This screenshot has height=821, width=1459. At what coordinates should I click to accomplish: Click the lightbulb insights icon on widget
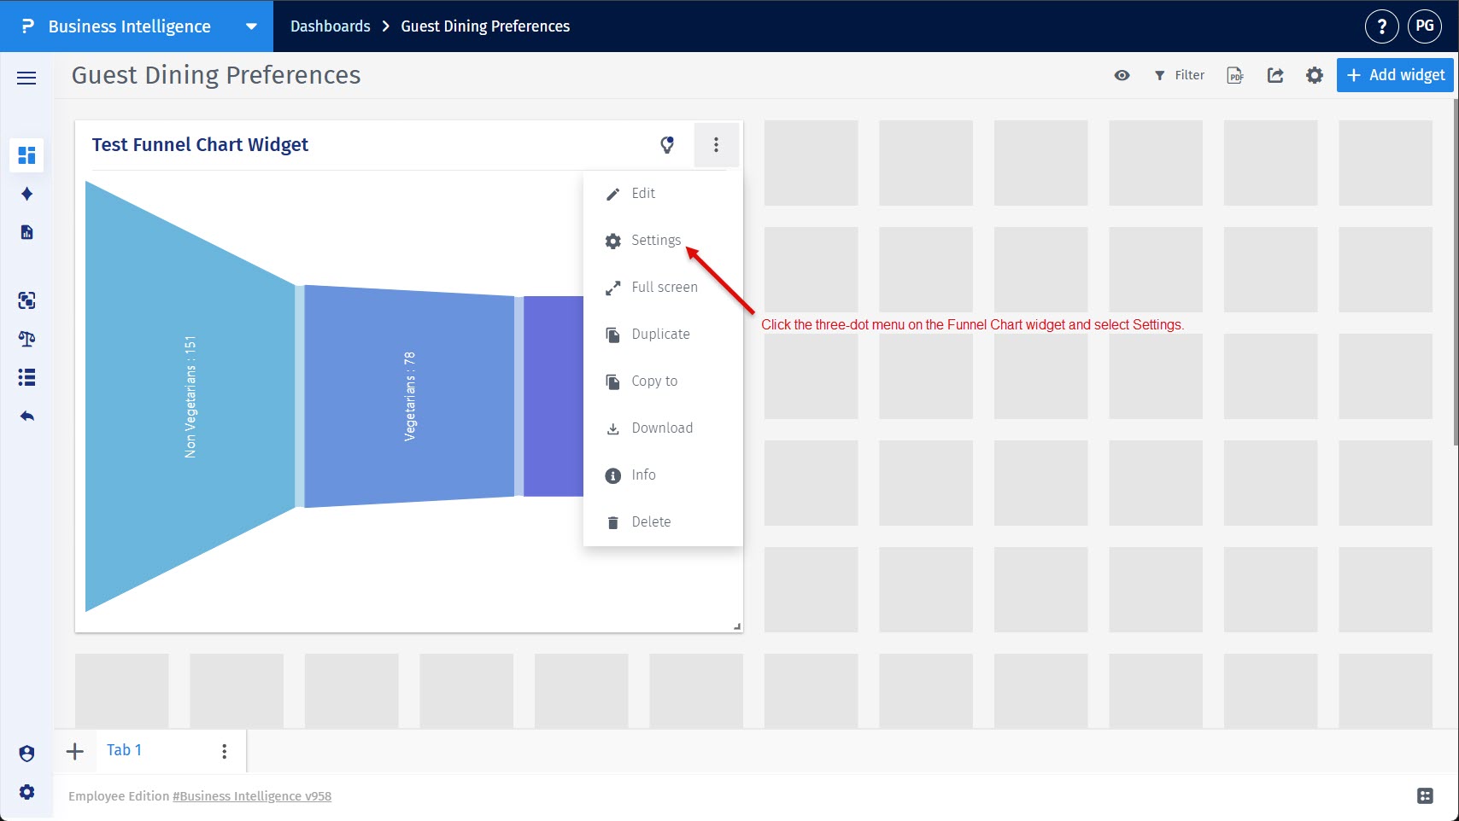click(x=667, y=145)
